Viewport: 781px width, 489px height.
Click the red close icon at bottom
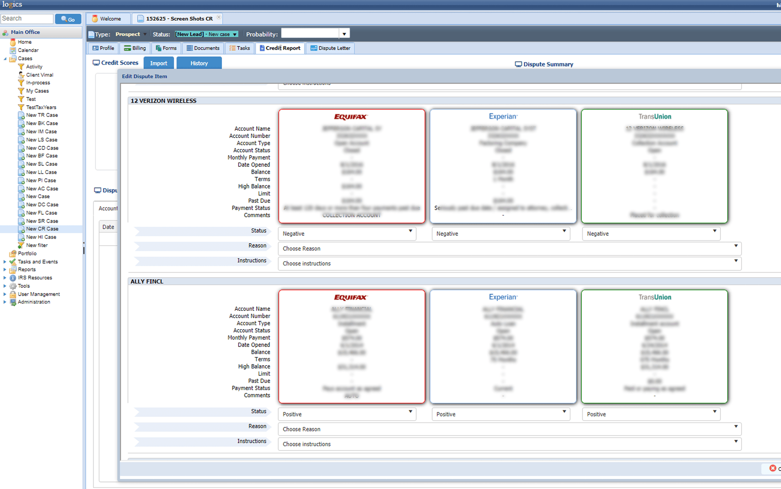pos(772,468)
